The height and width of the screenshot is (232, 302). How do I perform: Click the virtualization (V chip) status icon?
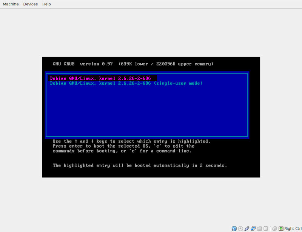266,229
